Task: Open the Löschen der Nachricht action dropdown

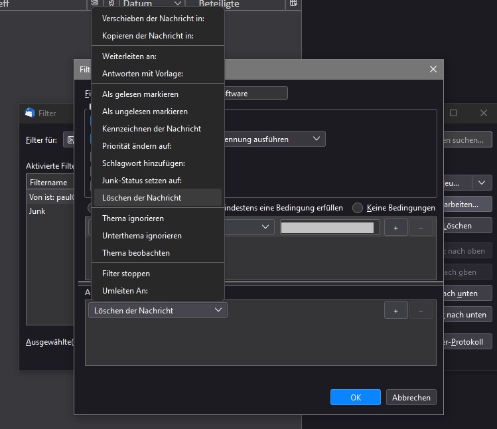Action: pos(157,310)
